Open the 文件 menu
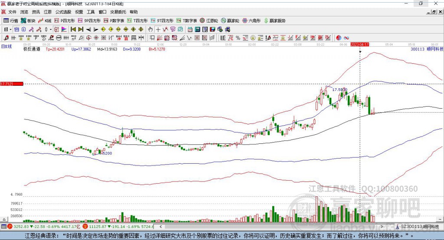Screen dimensions: 444x240 pos(12,12)
